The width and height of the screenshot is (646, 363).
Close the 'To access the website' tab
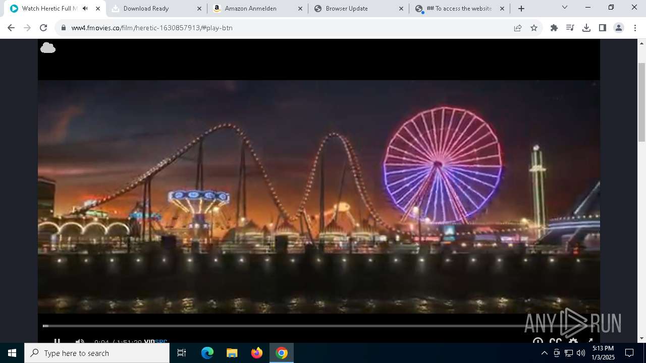pos(502,9)
